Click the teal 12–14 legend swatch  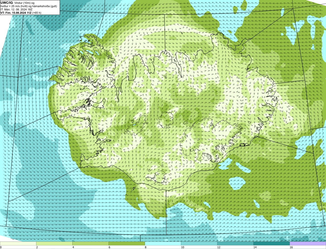(235, 244)
